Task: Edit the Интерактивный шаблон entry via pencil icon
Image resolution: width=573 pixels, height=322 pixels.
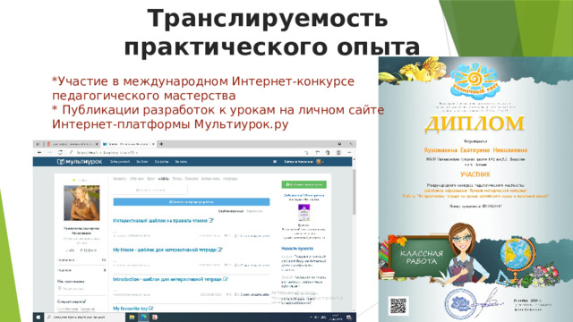Action: (x=211, y=221)
